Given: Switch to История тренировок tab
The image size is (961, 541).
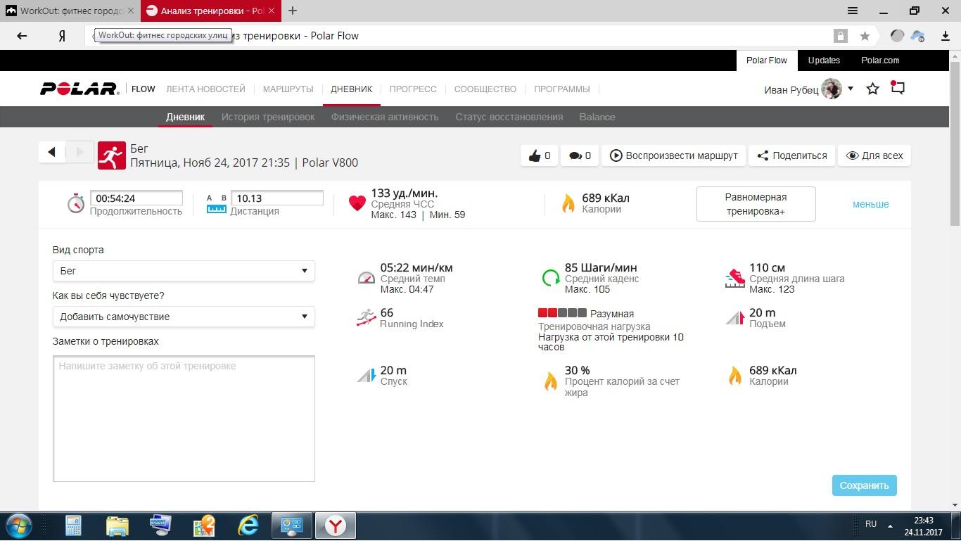Looking at the screenshot, I should coord(268,117).
